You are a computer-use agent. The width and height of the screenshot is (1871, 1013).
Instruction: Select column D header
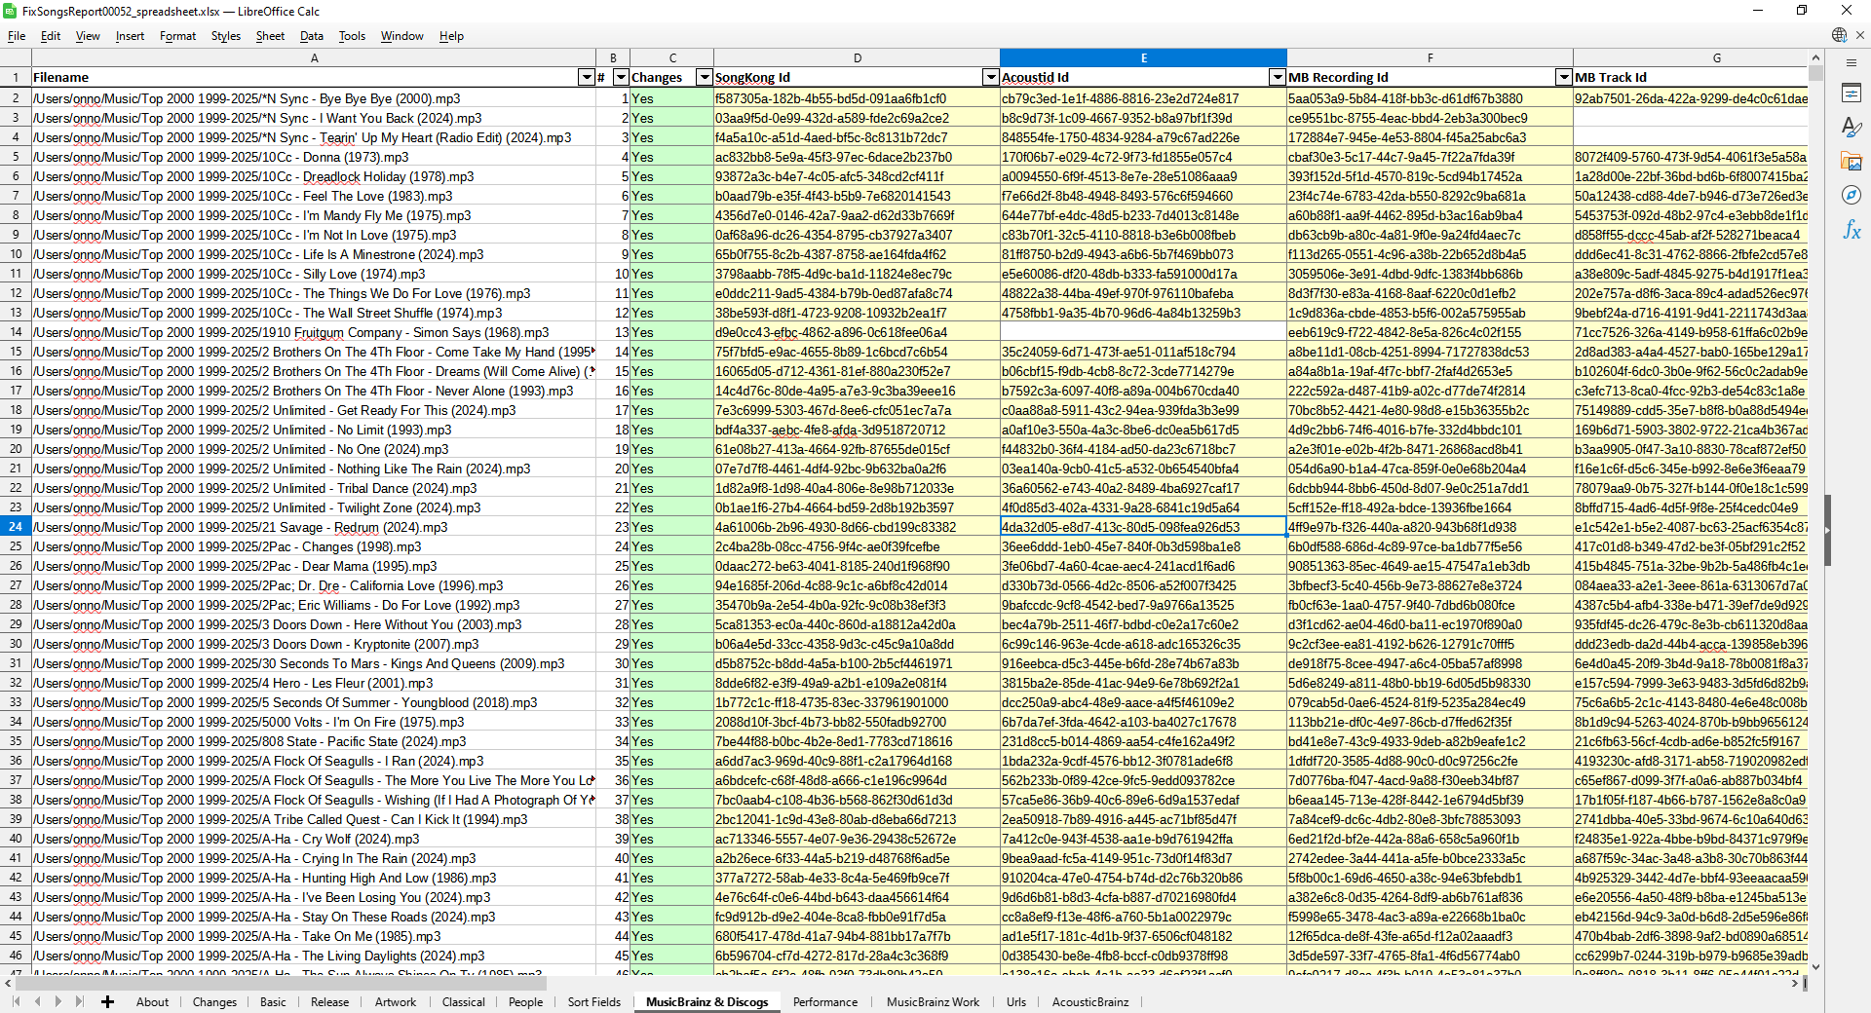tap(857, 57)
